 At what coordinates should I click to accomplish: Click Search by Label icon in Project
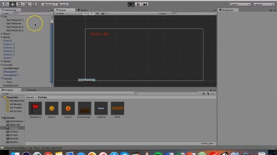click(x=208, y=93)
